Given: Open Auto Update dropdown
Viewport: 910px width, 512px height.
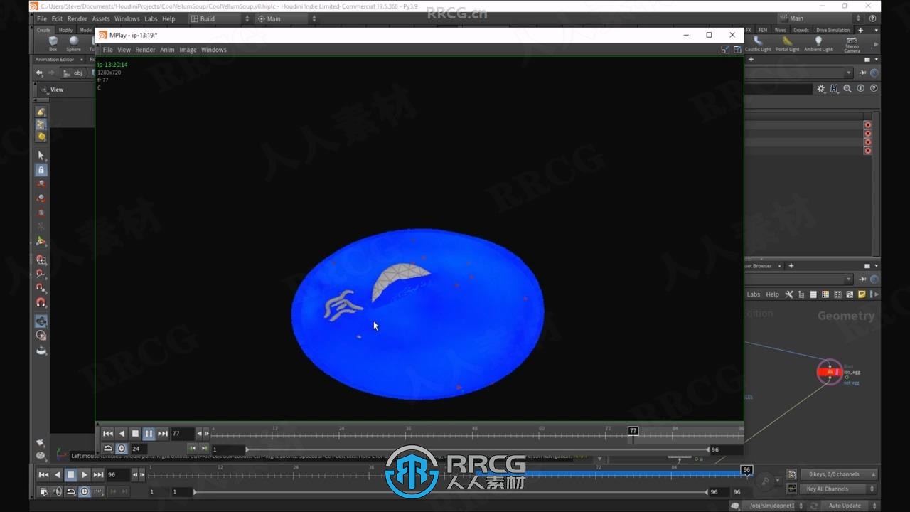Looking at the screenshot, I should coord(849,506).
